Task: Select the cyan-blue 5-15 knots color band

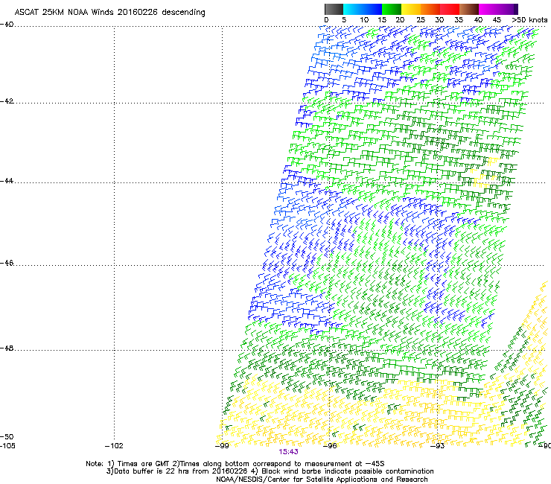Action: [363, 9]
